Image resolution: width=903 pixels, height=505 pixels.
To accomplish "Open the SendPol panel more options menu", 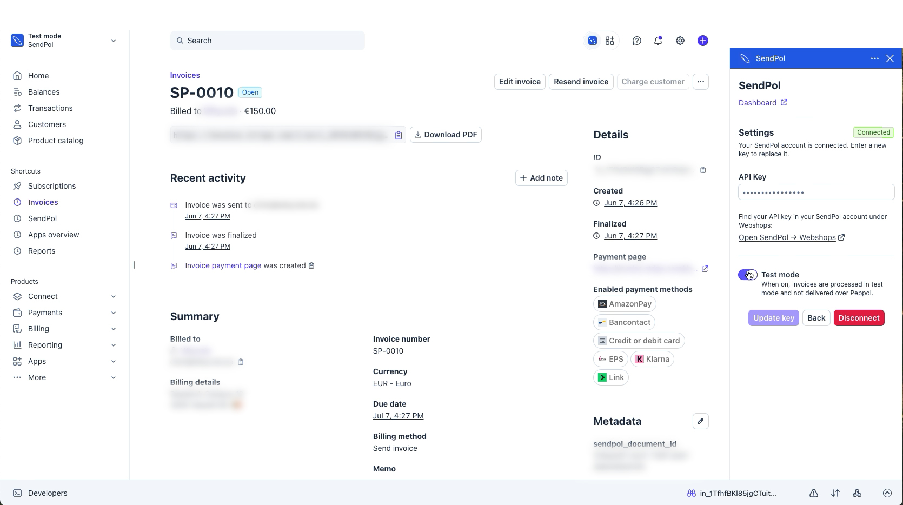I will point(875,58).
